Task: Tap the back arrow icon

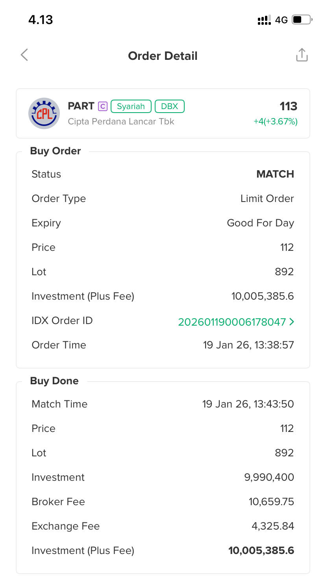Action: pyautogui.click(x=24, y=55)
